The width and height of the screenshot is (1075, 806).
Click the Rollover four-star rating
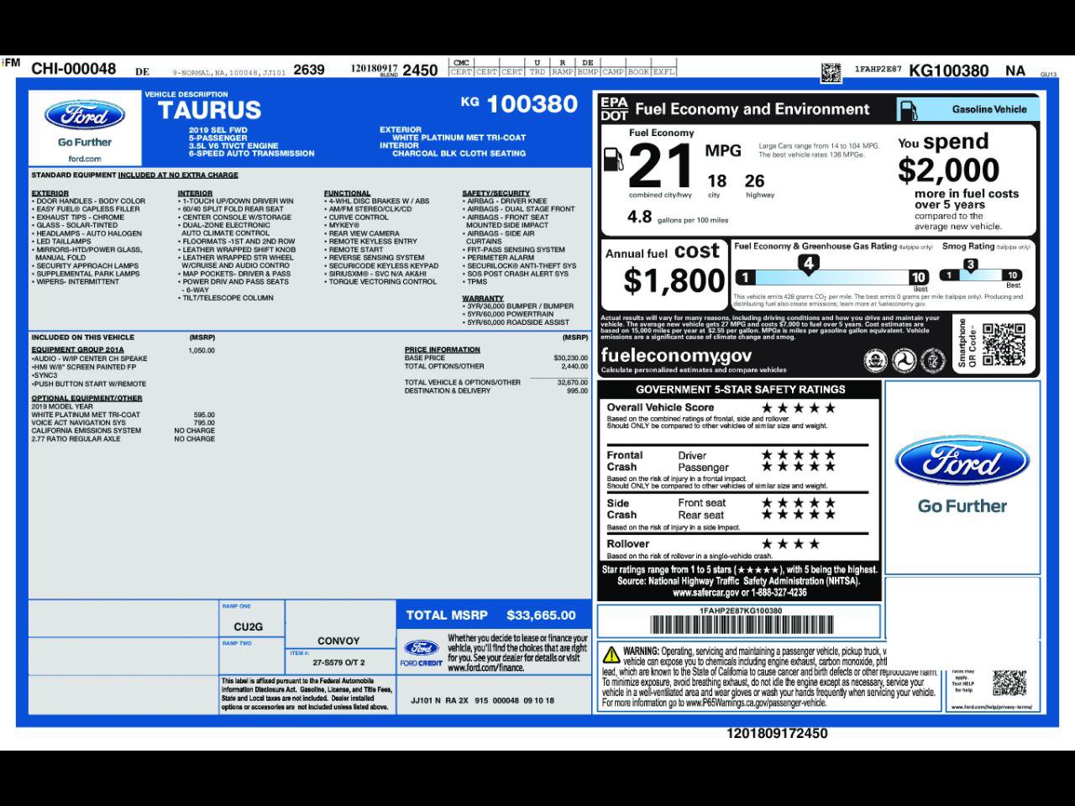point(789,544)
